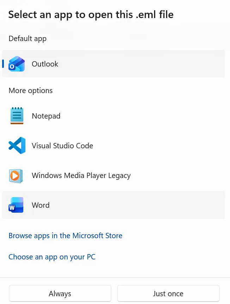Click the Windows Media Player Legacy icon
Image resolution: width=230 pixels, height=304 pixels.
17,176
